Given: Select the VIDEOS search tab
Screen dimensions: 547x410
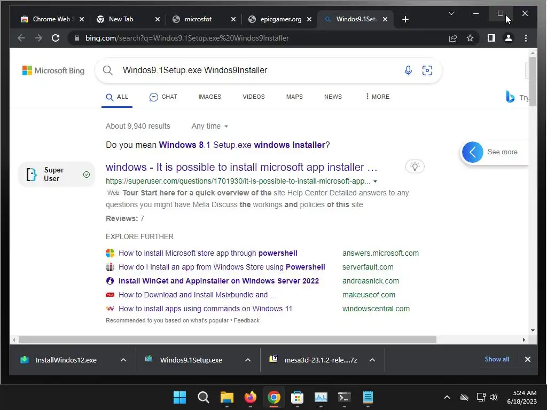Looking at the screenshot, I should pos(254,97).
